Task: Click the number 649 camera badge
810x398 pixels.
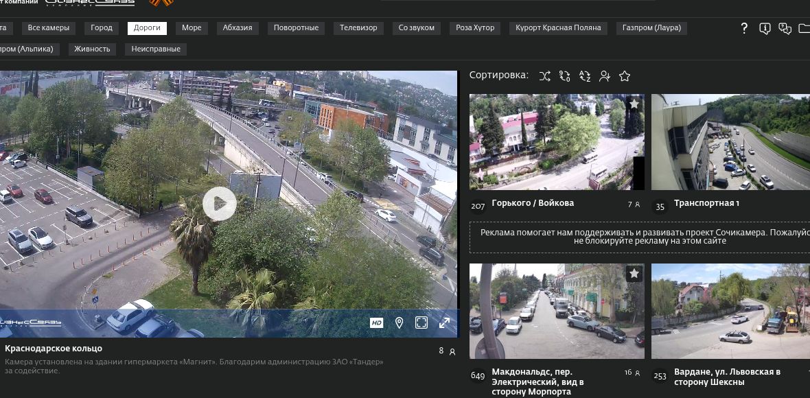Action: pos(478,376)
